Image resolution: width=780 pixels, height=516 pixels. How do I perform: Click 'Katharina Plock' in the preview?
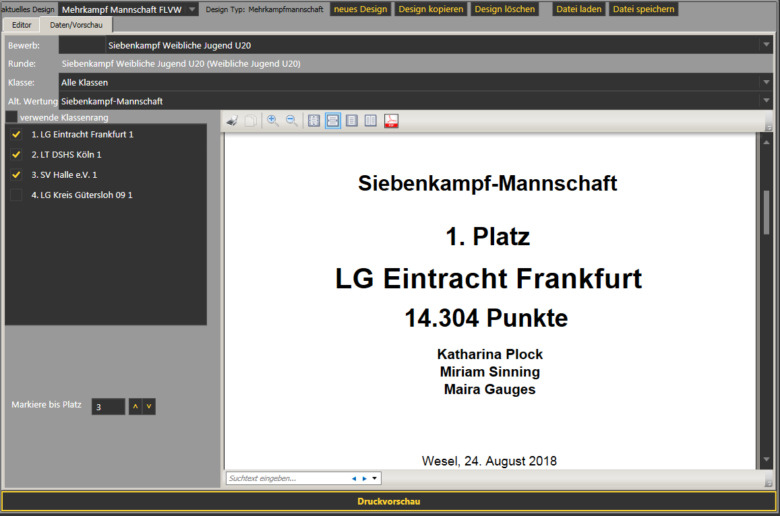pos(490,354)
